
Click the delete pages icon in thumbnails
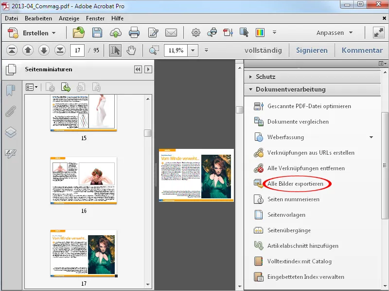pyautogui.click(x=51, y=87)
